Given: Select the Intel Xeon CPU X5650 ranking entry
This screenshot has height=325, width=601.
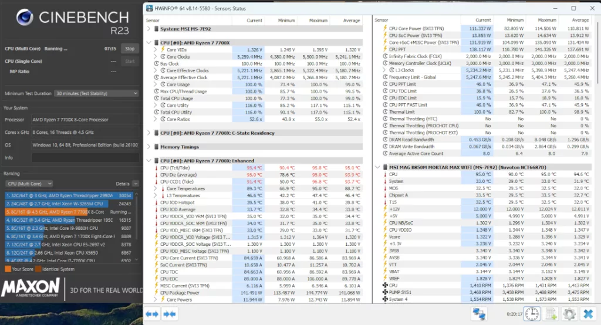Looking at the screenshot, I should 69,253.
